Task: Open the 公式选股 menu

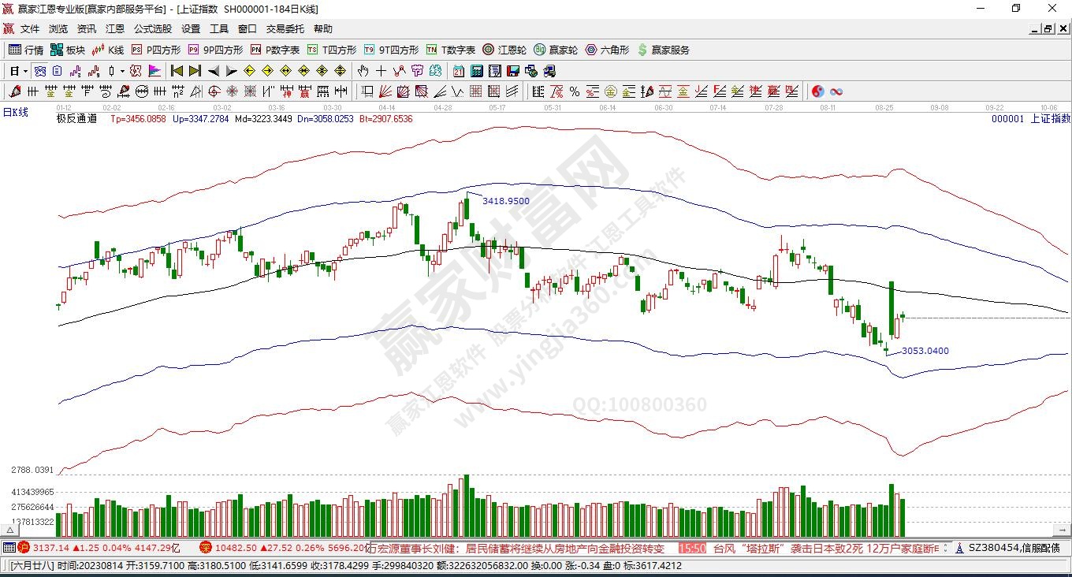Action: (x=152, y=29)
